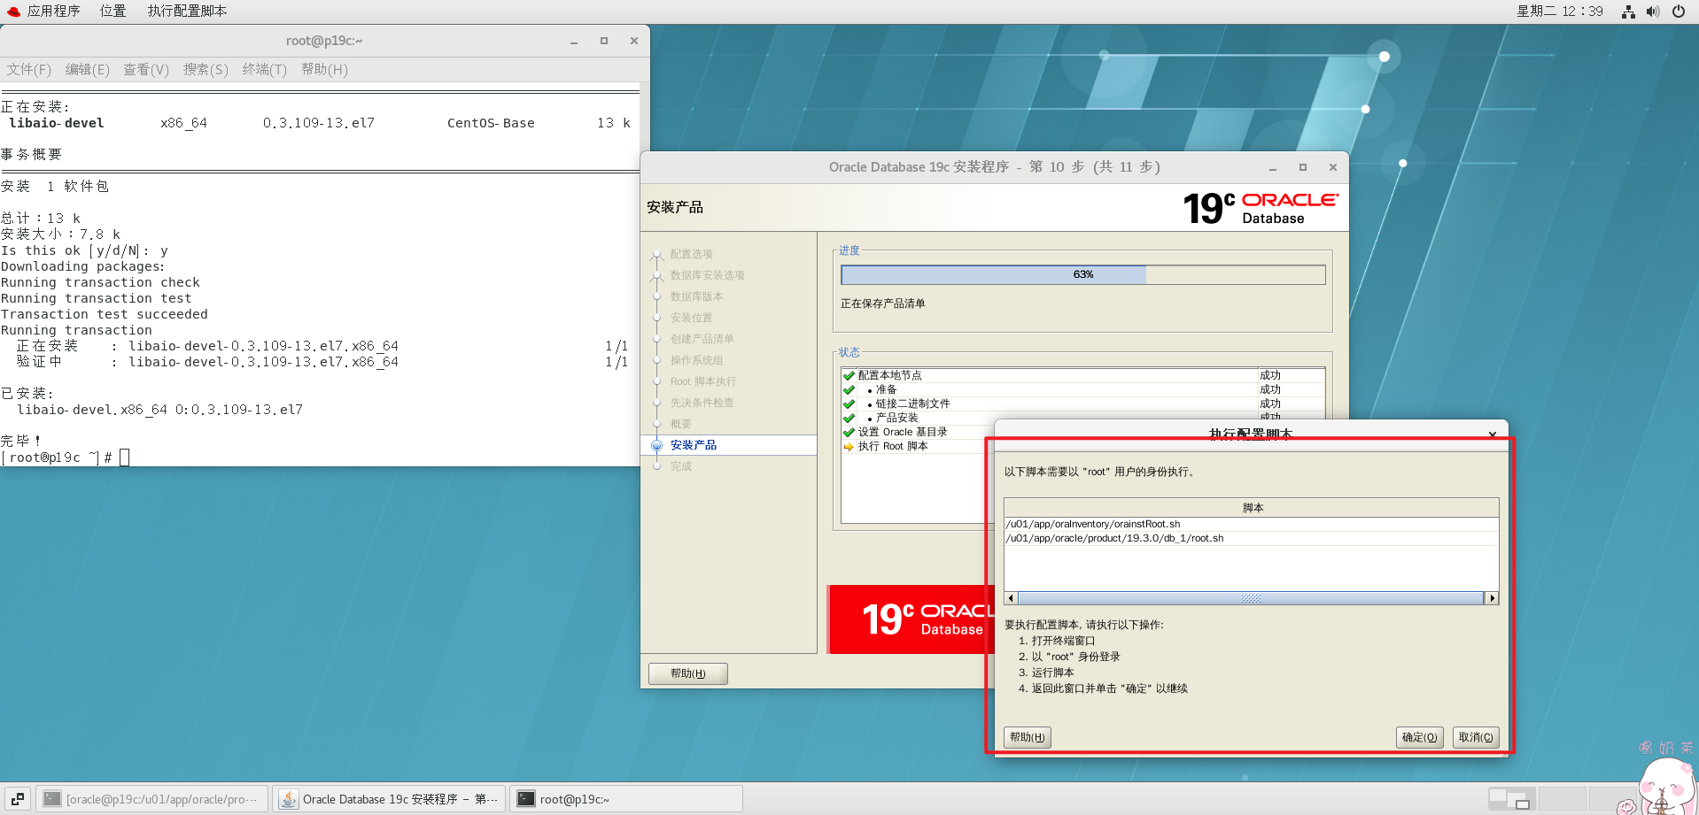Open terminal 帮助(H) menu
The height and width of the screenshot is (815, 1699).
324,69
